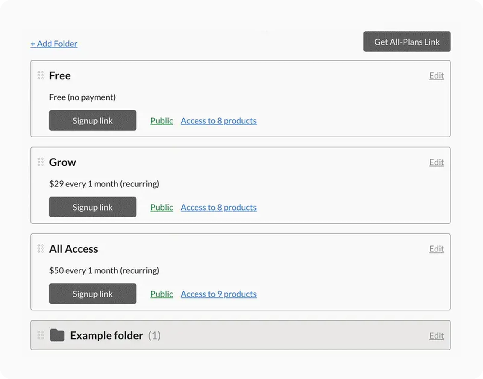The width and height of the screenshot is (483, 379).
Task: Select the Free plan title
Action: (x=60, y=75)
